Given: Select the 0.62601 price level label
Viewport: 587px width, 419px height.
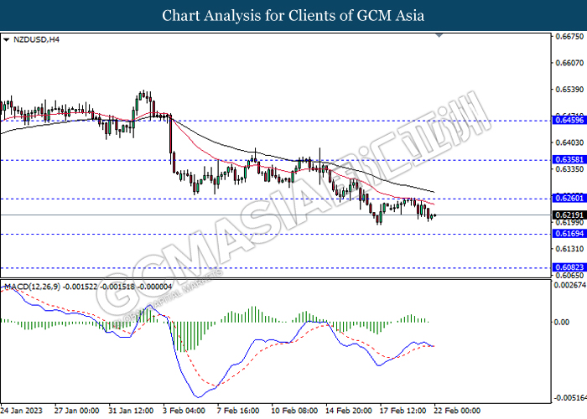Looking at the screenshot, I should (569, 198).
